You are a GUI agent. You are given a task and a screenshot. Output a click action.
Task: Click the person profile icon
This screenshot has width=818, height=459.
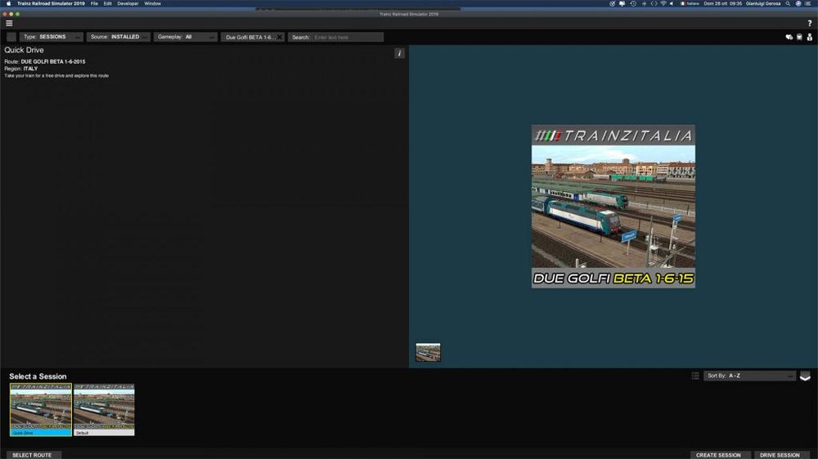click(809, 37)
